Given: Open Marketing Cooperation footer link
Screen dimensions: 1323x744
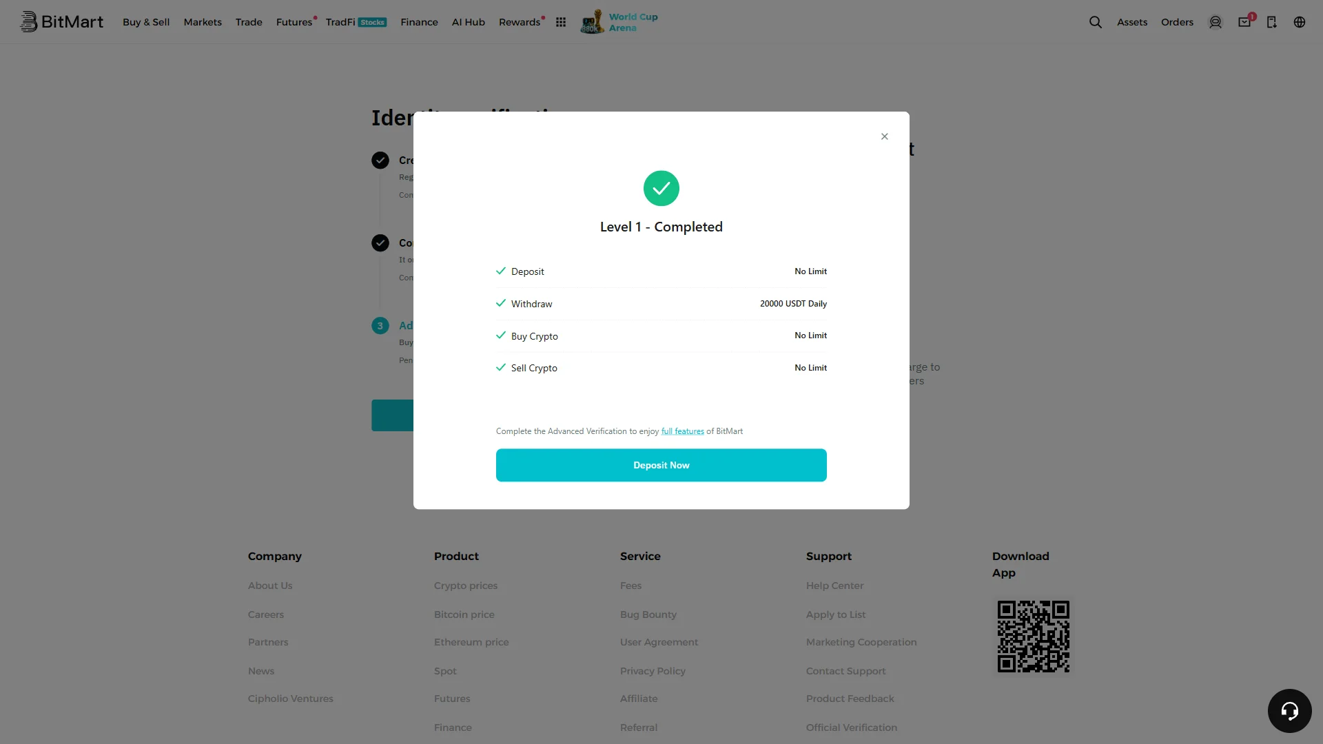Looking at the screenshot, I should 861,642.
